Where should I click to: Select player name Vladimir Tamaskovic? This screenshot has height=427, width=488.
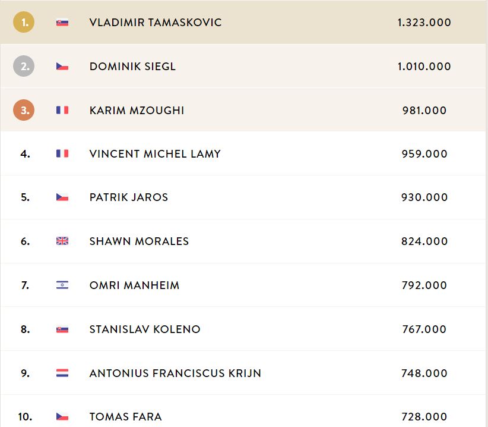click(156, 23)
